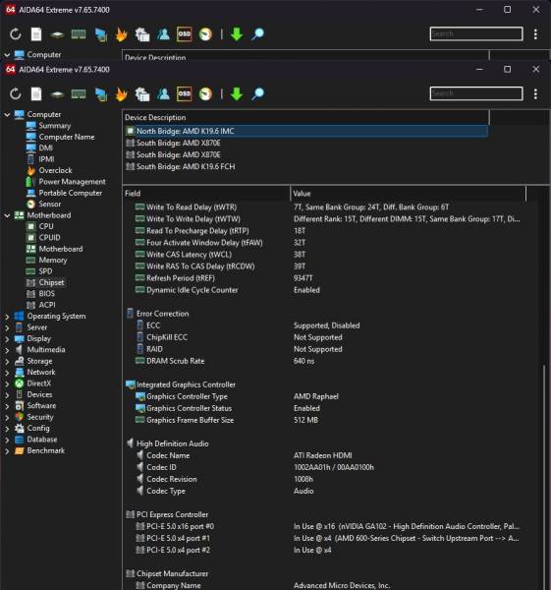Open the OSD panel icon in front toolbar
This screenshot has height=590, width=551.
185,94
